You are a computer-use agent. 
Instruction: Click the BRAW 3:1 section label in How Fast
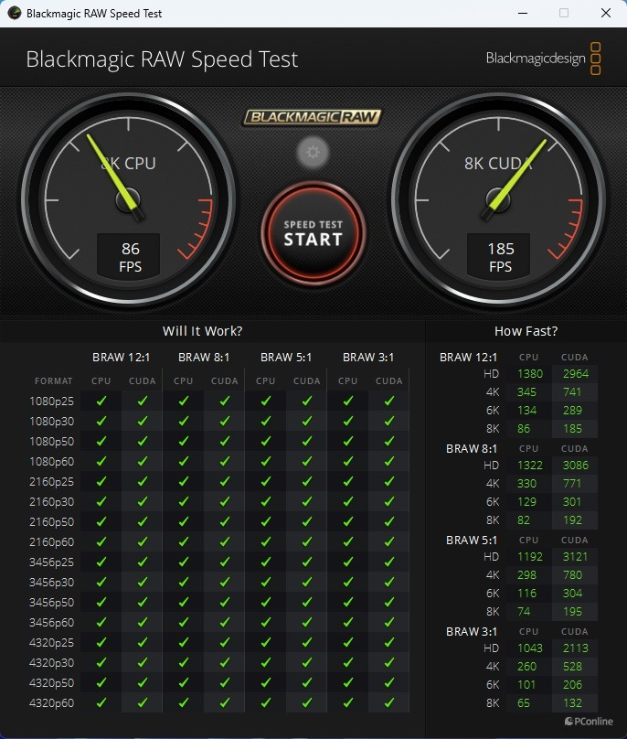pyautogui.click(x=471, y=632)
